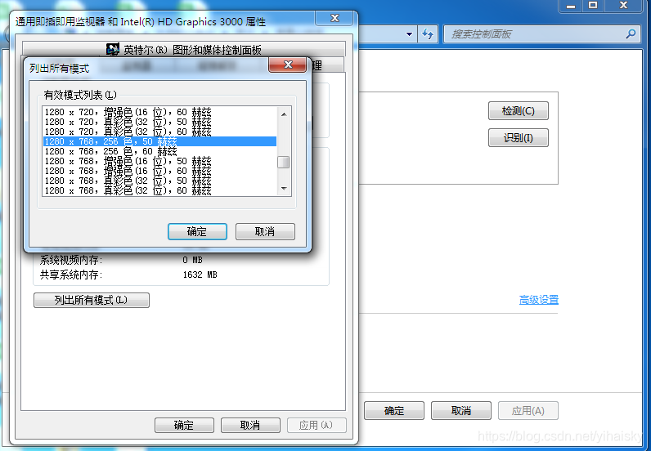
Task: Select 1280 x 720 增强色 (16 位) 60 赫兹 mode
Action: pos(159,112)
